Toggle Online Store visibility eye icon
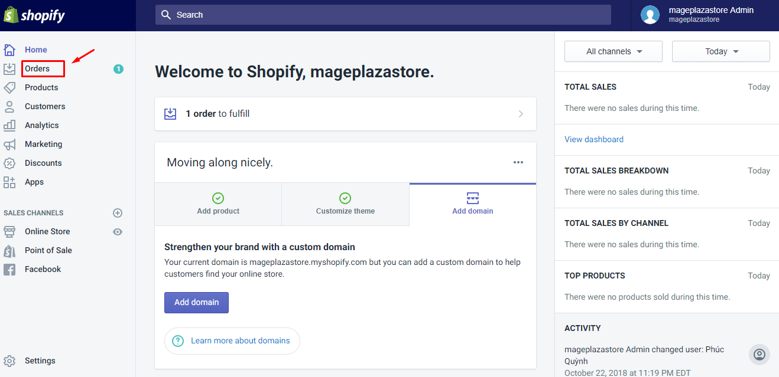Screen dimensions: 779x377 [x=117, y=231]
